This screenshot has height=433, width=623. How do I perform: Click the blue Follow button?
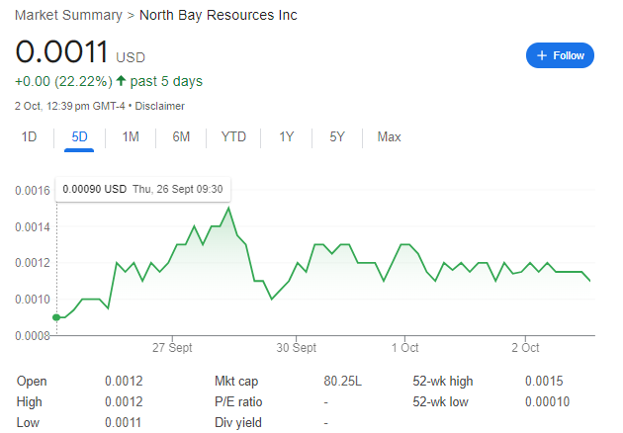pyautogui.click(x=560, y=55)
